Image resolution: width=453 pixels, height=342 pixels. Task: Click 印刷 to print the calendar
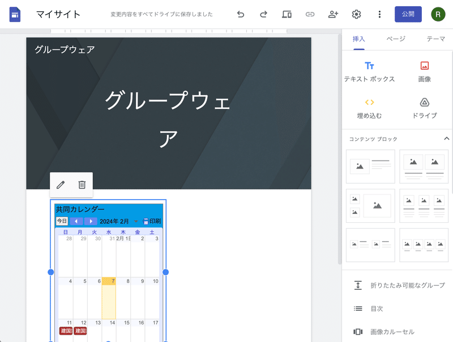152,221
